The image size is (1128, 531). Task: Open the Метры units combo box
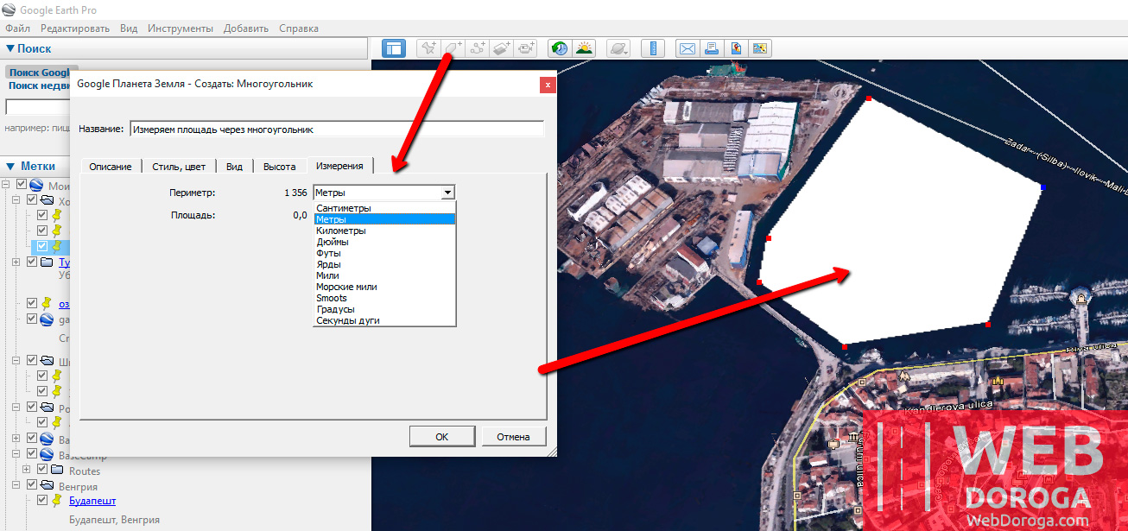[x=383, y=193]
